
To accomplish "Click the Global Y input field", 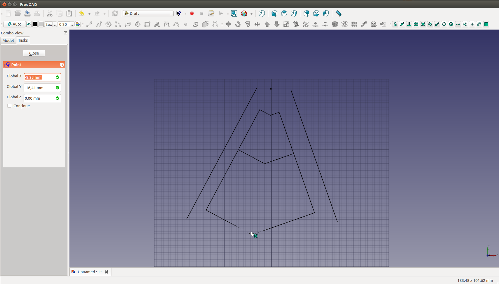I will 40,88.
